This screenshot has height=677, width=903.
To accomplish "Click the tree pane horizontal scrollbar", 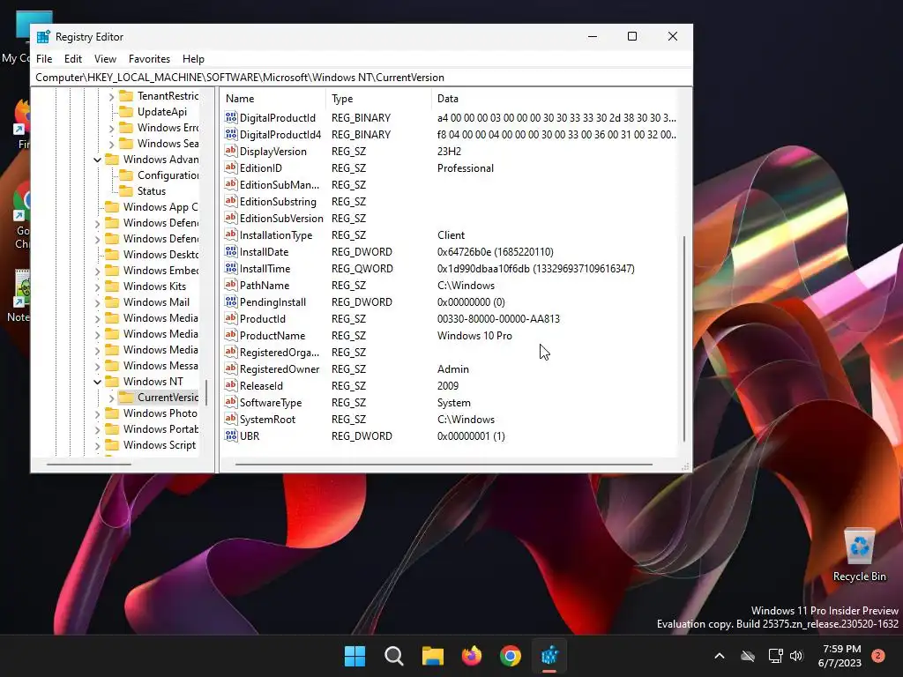I will (89, 464).
